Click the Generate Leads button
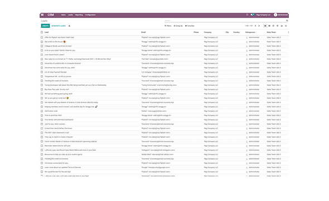This screenshot has height=201, width=329. pyautogui.click(x=59, y=26)
